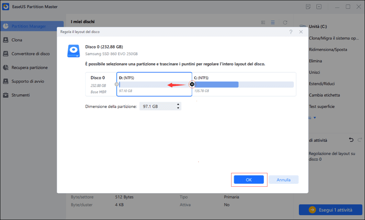365x220 pixels.
Task: Switch I miei dischi to list view
Action: 273,22
